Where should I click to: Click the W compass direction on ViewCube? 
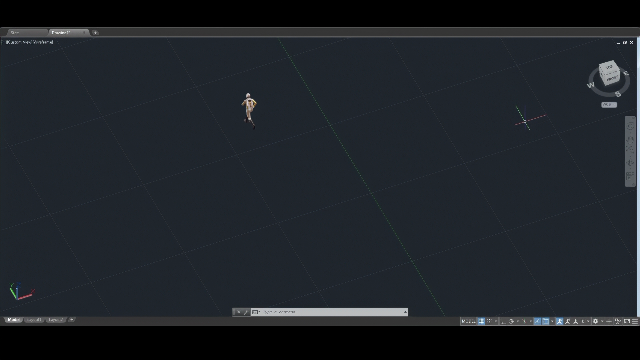(x=590, y=85)
